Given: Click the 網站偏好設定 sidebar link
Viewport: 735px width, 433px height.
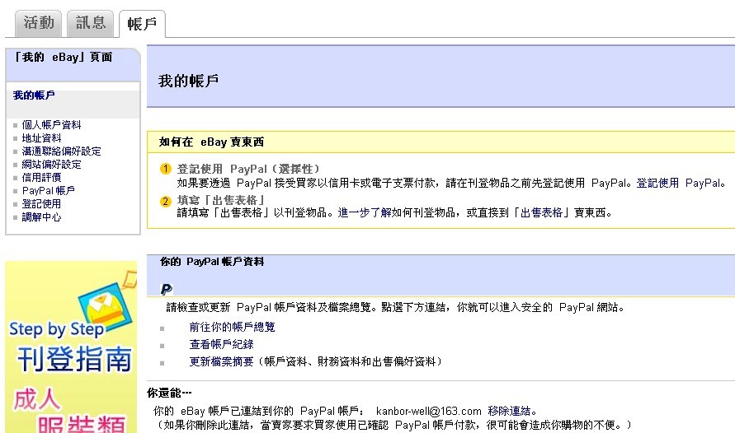Looking at the screenshot, I should 51,165.
